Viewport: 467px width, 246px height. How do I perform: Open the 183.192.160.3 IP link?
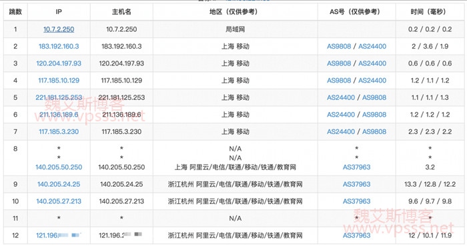[x=59, y=46]
